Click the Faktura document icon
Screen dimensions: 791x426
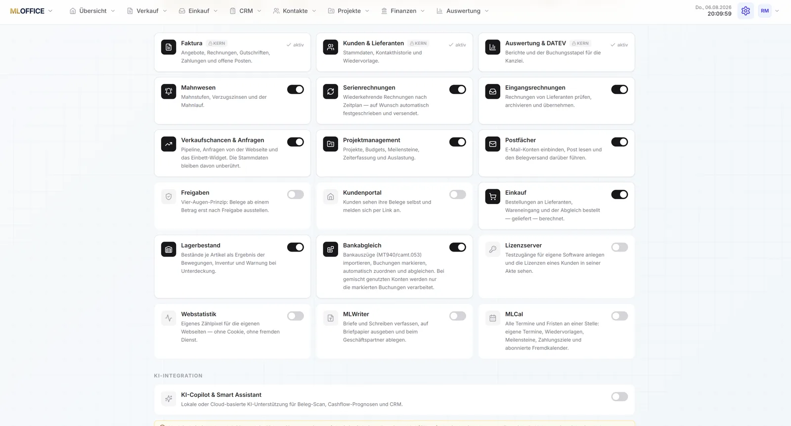point(169,47)
